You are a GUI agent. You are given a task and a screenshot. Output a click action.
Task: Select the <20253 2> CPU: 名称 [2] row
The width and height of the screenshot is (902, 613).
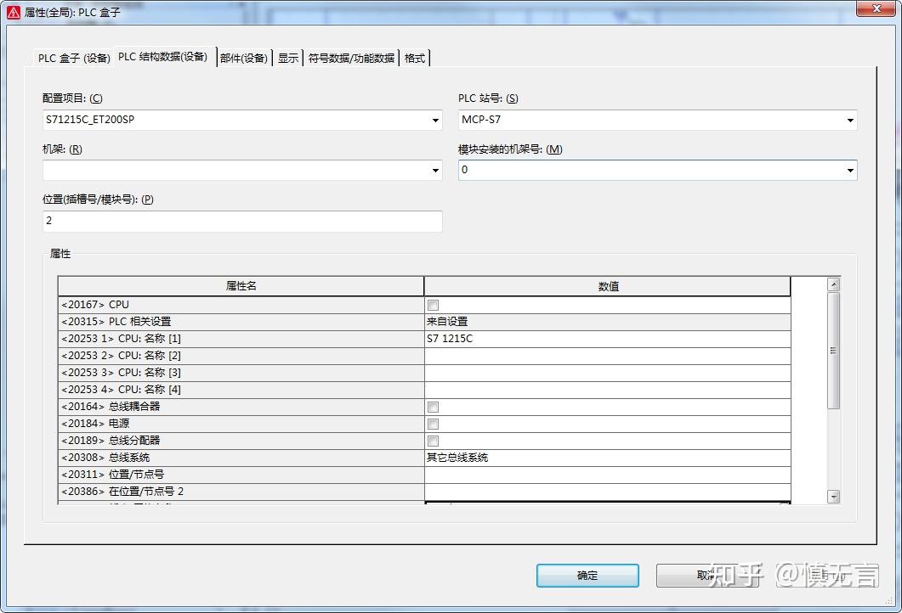[x=241, y=356]
